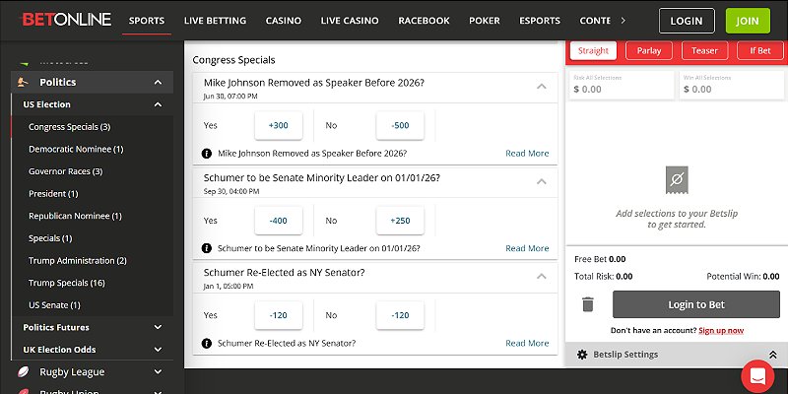Image resolution: width=788 pixels, height=394 pixels.
Task: Collapse the Mike Johnson Removed as Speaker market
Action: [x=541, y=87]
